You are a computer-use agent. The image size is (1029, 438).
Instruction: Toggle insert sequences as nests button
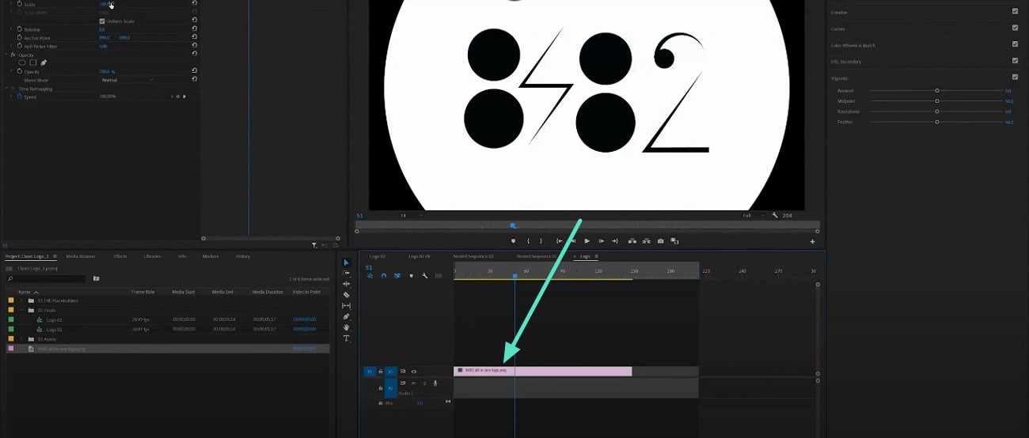coord(370,276)
